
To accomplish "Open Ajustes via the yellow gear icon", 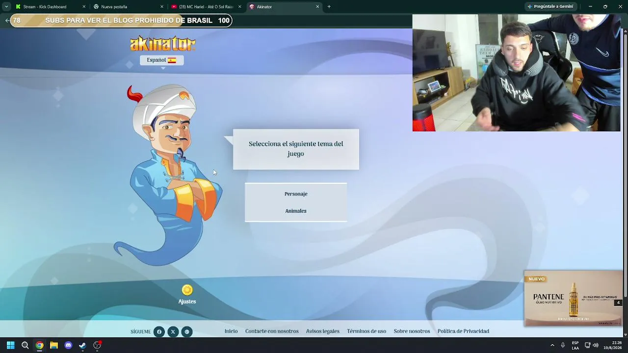I will (187, 290).
